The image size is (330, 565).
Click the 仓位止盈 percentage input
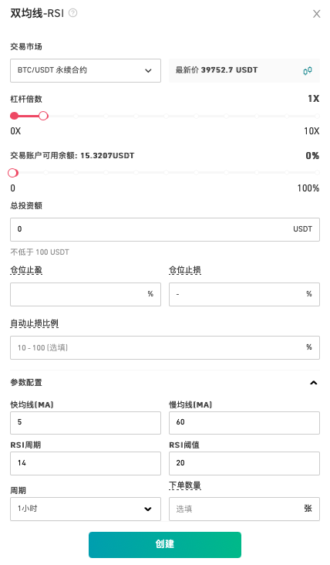pyautogui.click(x=86, y=294)
